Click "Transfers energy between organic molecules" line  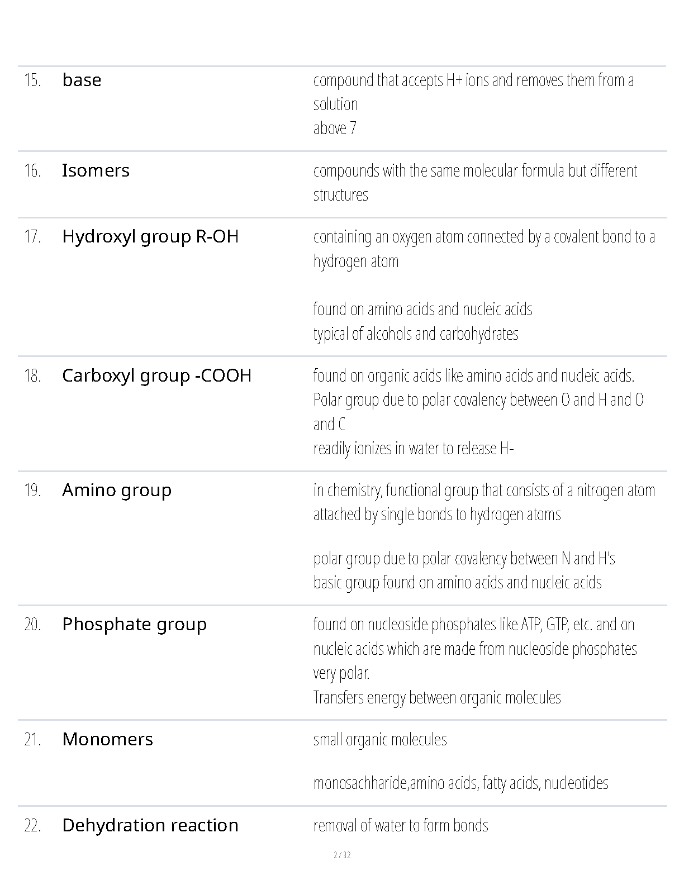437,697
